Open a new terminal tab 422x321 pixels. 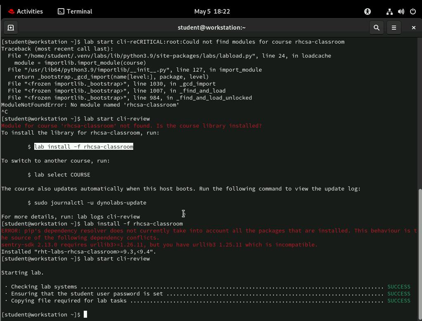tap(11, 28)
